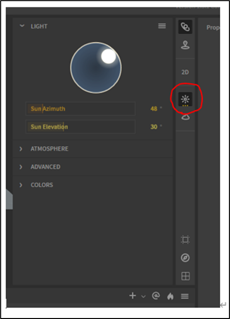Click the plus add button

133,296
